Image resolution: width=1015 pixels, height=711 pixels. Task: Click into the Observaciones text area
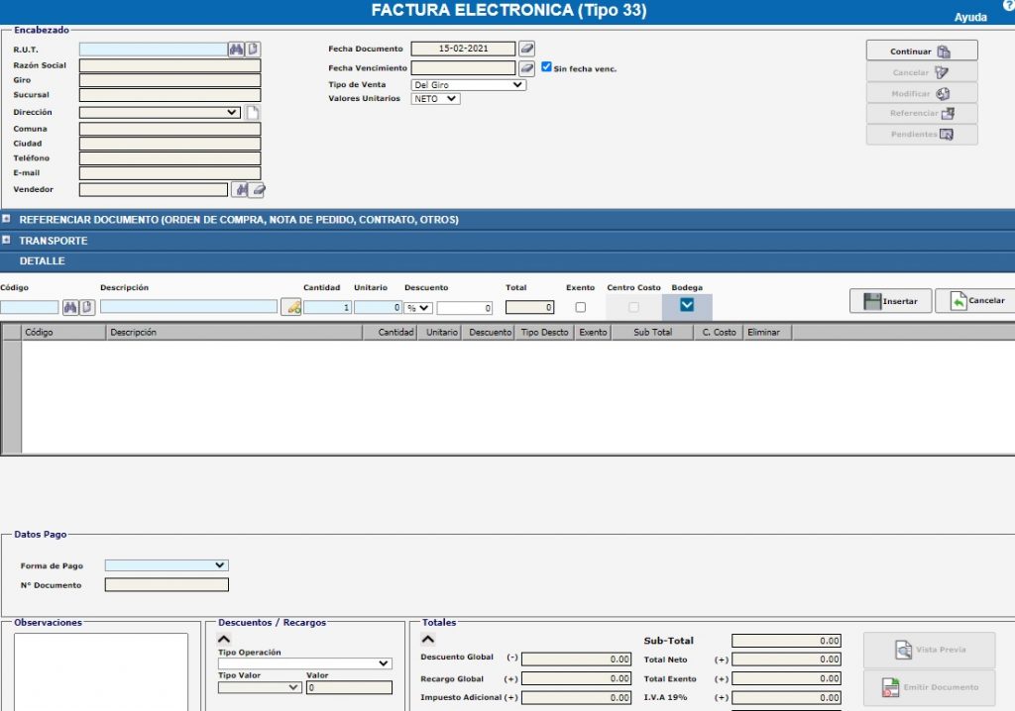tap(100, 671)
